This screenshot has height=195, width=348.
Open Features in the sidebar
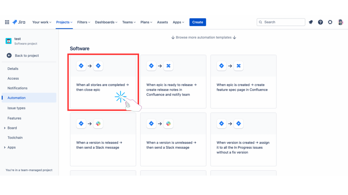coord(14,118)
